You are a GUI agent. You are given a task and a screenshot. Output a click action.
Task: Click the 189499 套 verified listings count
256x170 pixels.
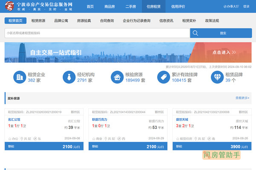[135, 80]
